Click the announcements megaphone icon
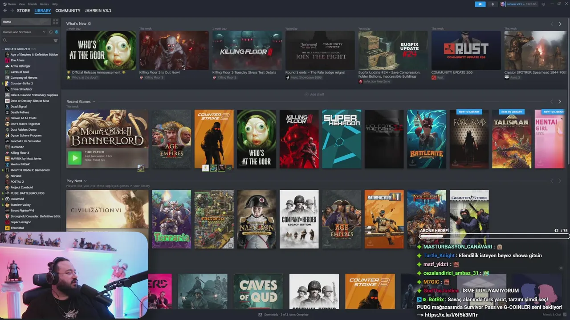The width and height of the screenshot is (570, 320). 480,4
